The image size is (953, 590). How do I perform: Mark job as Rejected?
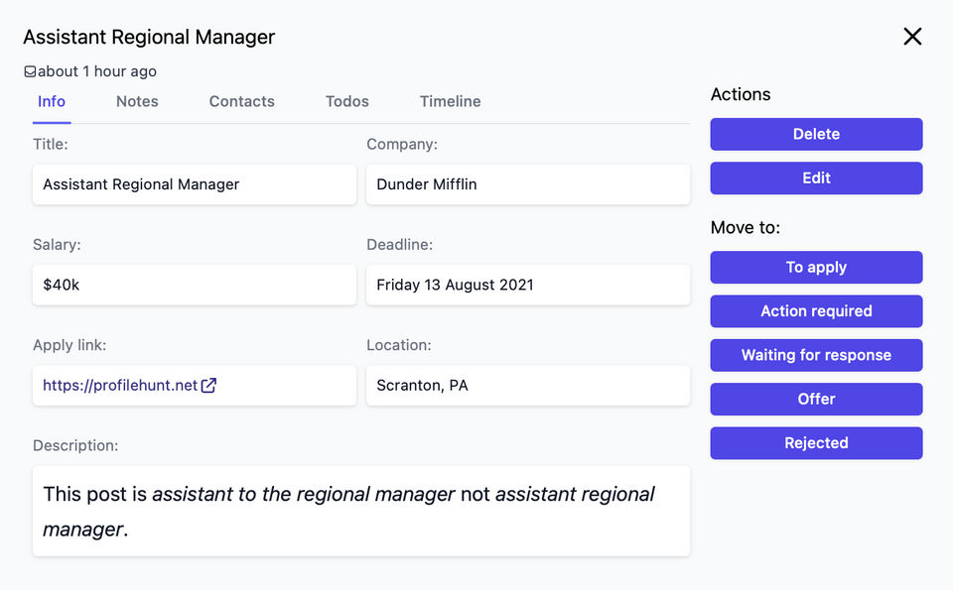click(x=816, y=443)
